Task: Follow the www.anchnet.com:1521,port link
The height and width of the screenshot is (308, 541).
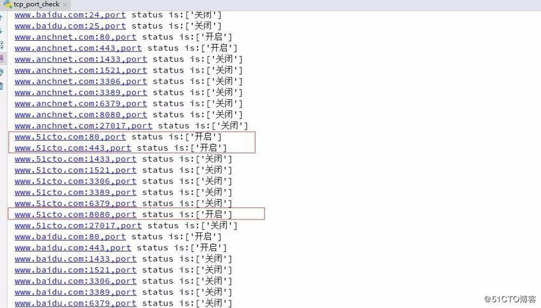Action: click(81, 70)
